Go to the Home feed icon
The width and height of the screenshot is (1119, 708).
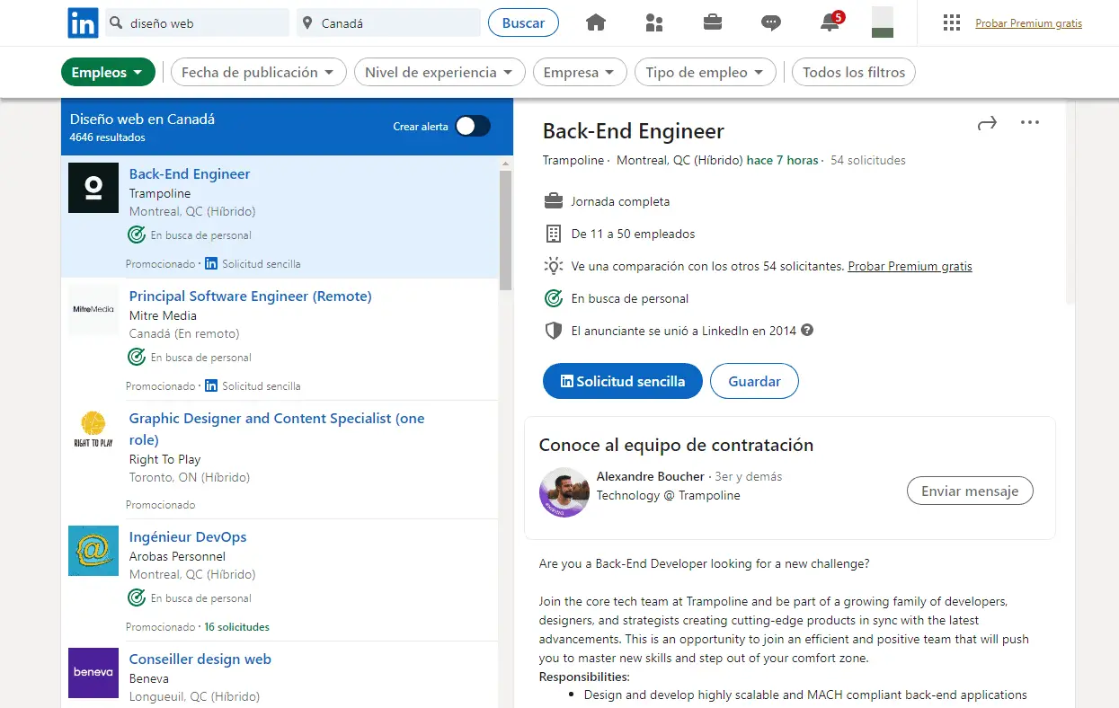point(596,23)
